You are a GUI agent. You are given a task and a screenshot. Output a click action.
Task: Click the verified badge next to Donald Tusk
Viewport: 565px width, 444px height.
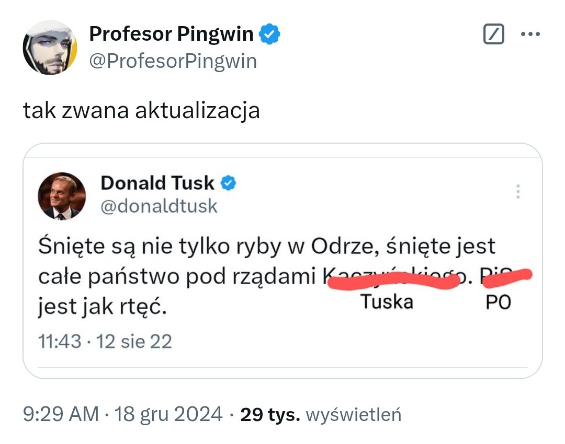229,183
